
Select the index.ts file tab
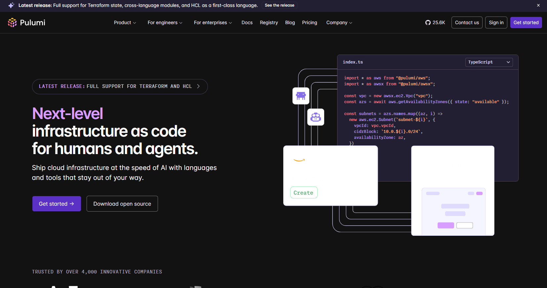[353, 62]
